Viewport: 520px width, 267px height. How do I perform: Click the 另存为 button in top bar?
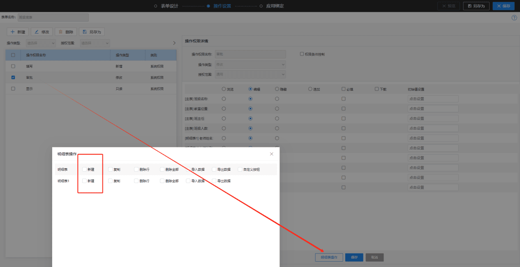pos(476,6)
